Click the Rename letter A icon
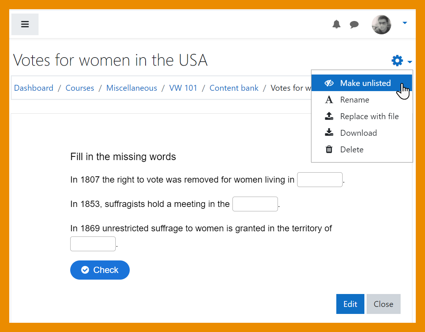 point(329,100)
